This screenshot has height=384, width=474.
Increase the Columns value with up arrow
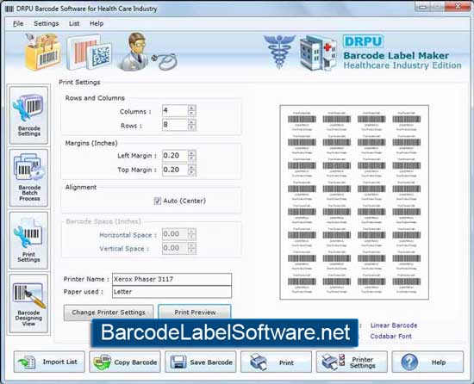(x=191, y=108)
